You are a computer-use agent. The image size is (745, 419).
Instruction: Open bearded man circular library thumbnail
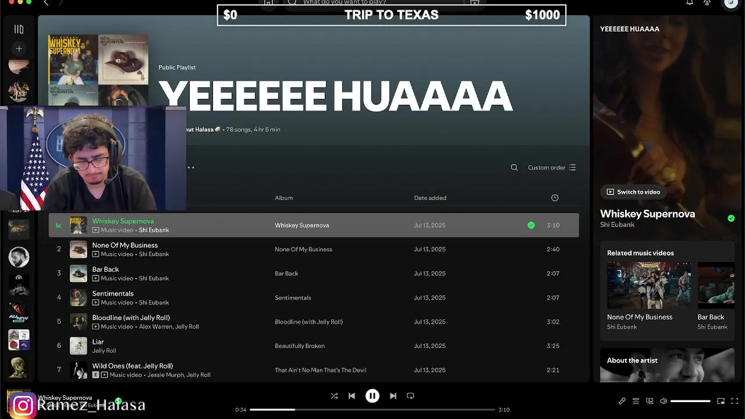19,257
